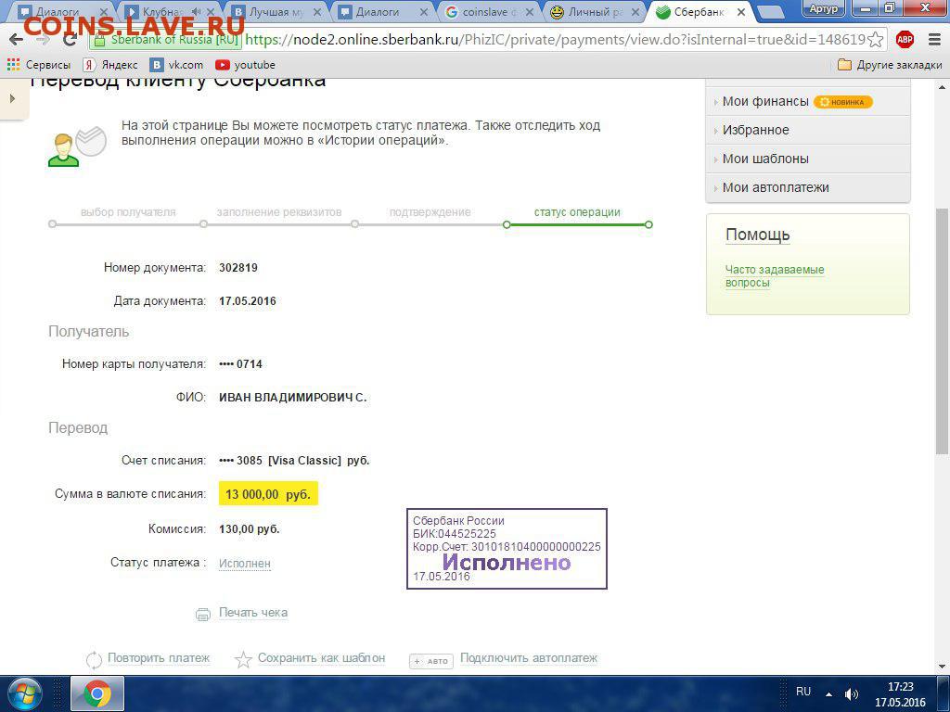Switch to the Лучшая музыка VK tab

(276, 11)
